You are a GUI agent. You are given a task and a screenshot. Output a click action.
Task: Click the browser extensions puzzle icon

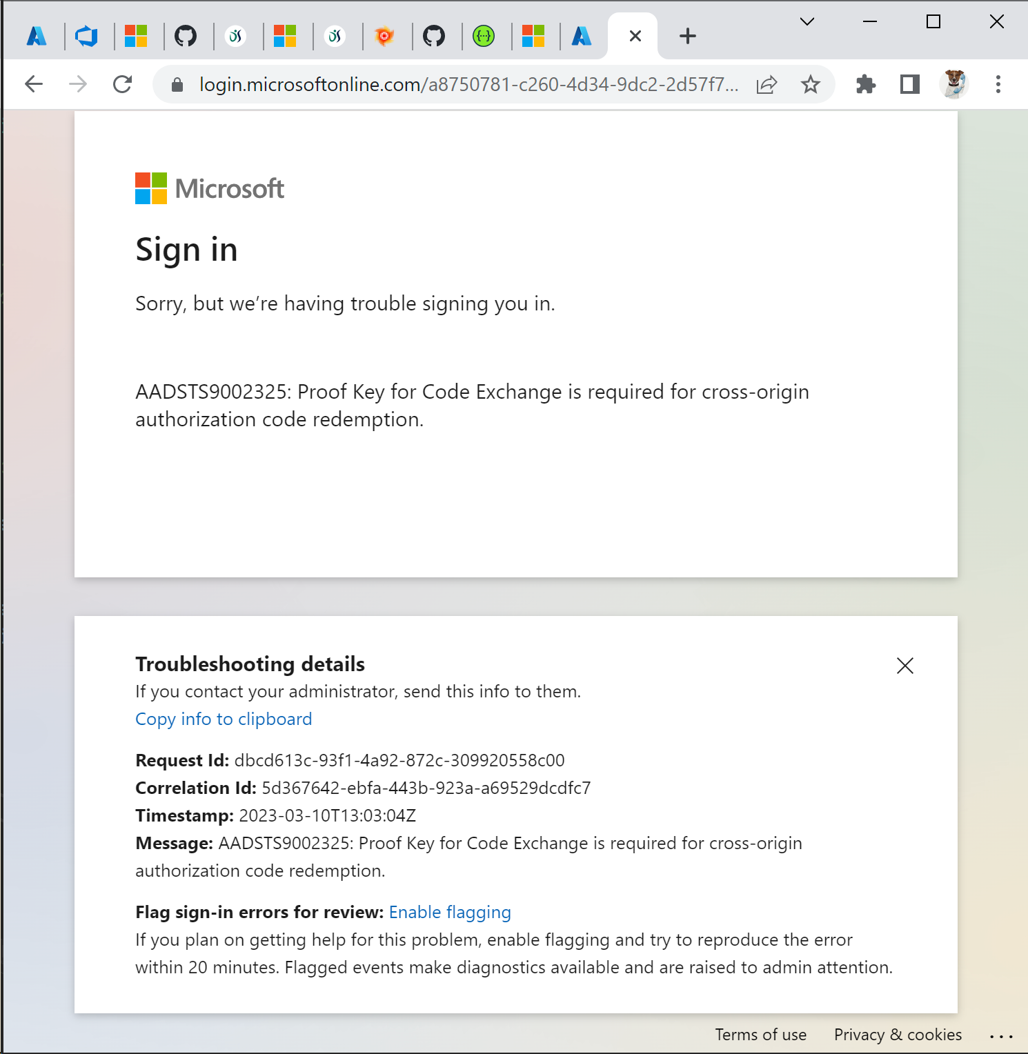865,84
